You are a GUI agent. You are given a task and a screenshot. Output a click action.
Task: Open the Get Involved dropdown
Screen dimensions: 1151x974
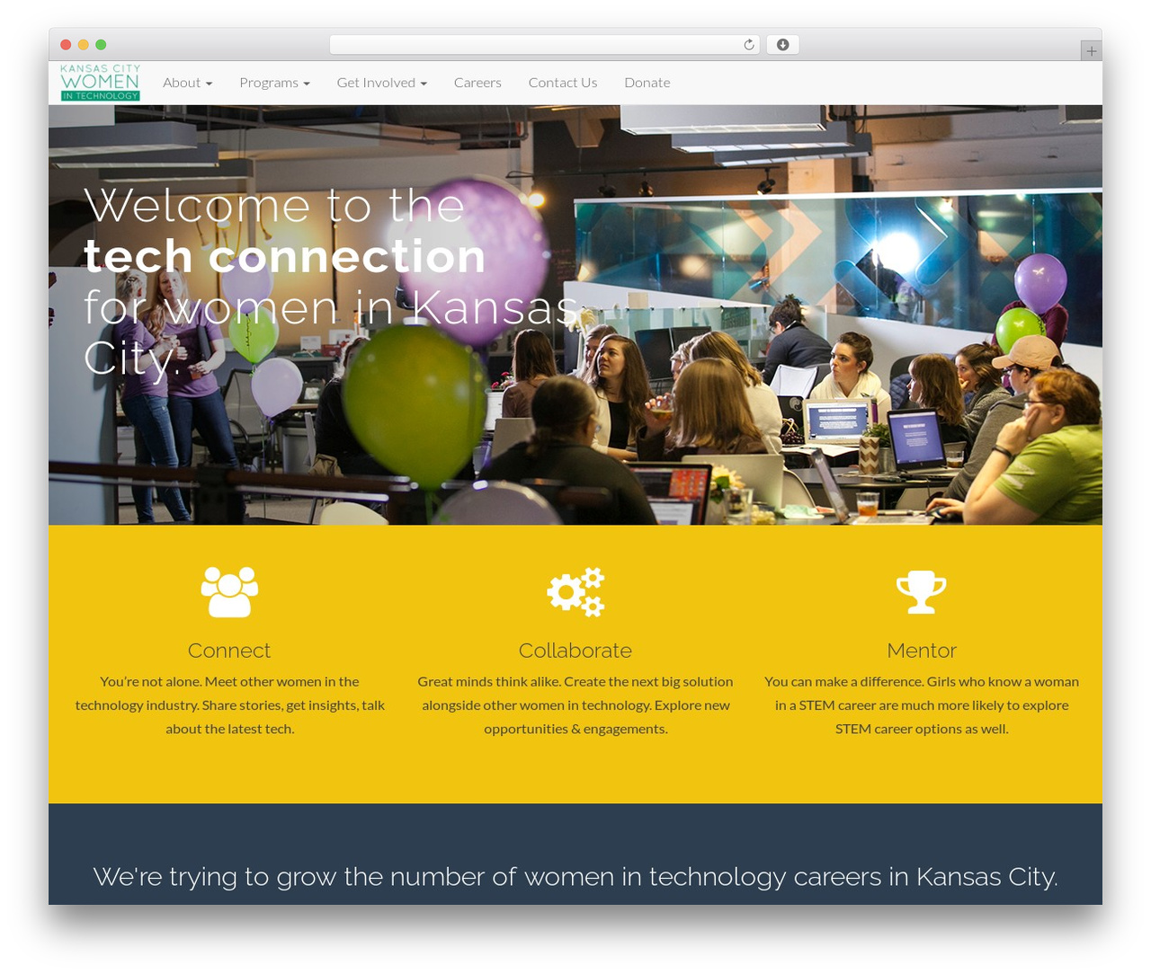pyautogui.click(x=381, y=83)
